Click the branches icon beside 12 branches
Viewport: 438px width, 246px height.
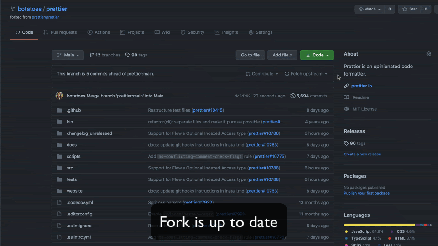click(x=92, y=55)
